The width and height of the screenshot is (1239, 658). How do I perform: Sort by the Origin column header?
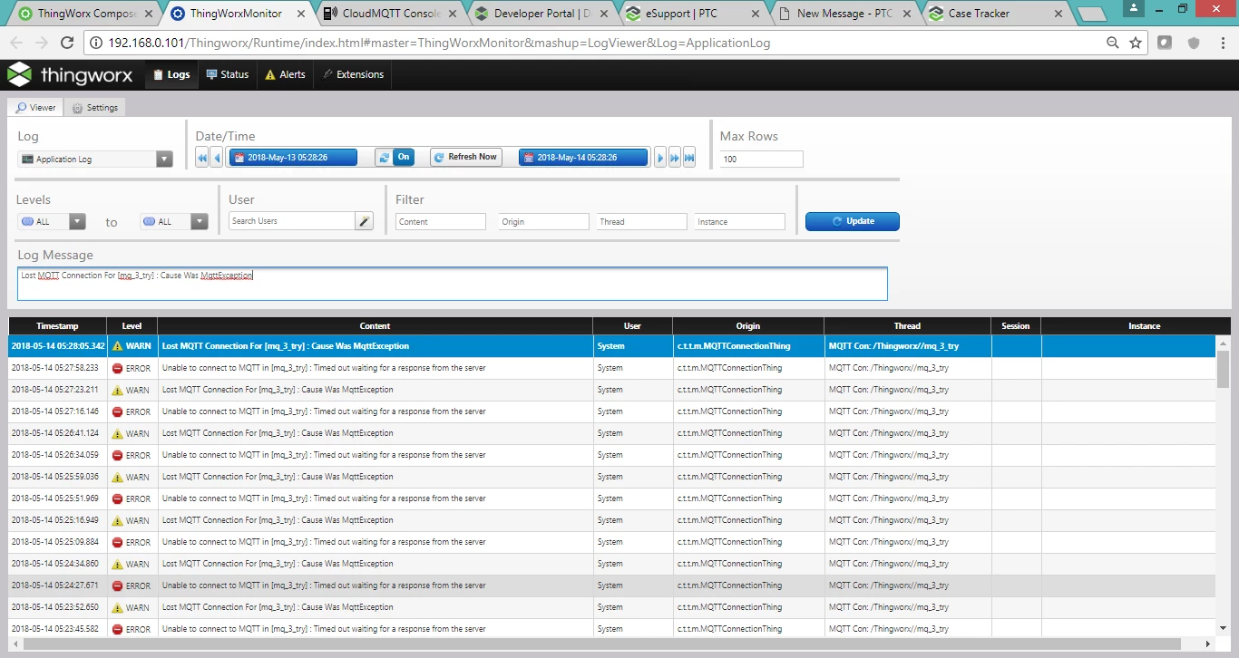click(x=748, y=326)
